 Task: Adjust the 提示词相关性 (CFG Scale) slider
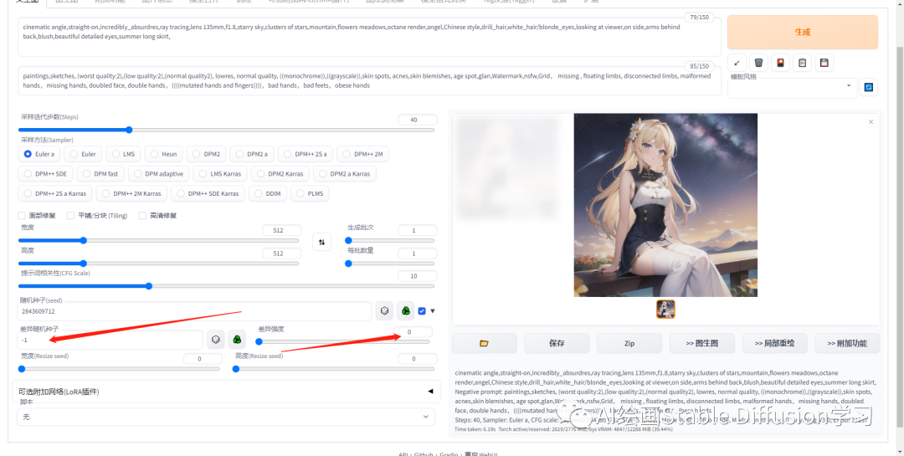click(x=226, y=286)
